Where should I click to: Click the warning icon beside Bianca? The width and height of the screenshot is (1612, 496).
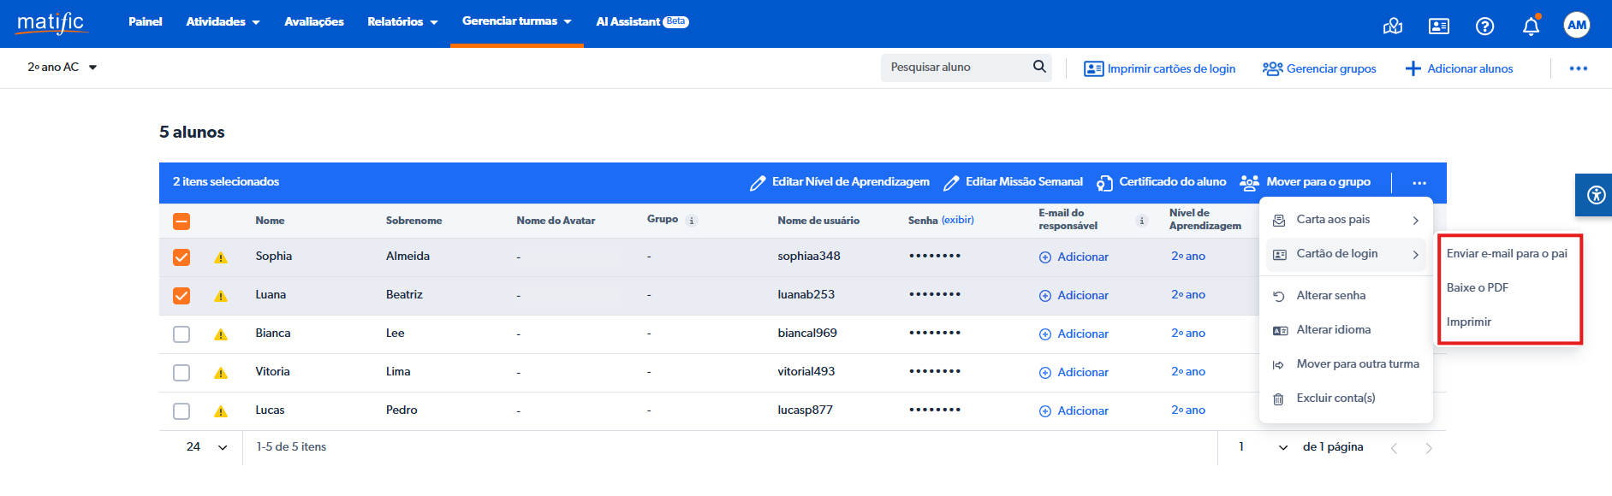click(x=221, y=334)
